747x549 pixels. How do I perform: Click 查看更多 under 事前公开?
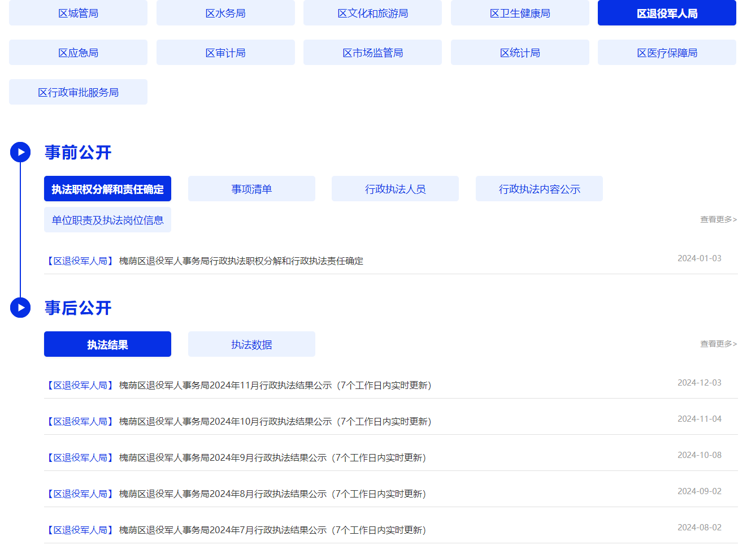coord(718,219)
